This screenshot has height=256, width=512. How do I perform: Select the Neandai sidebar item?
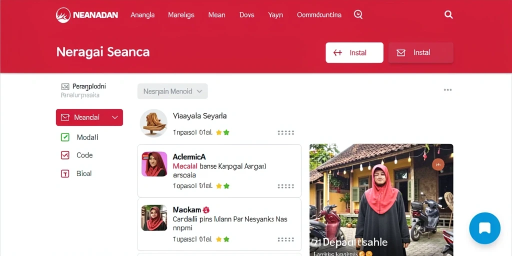[x=89, y=117]
